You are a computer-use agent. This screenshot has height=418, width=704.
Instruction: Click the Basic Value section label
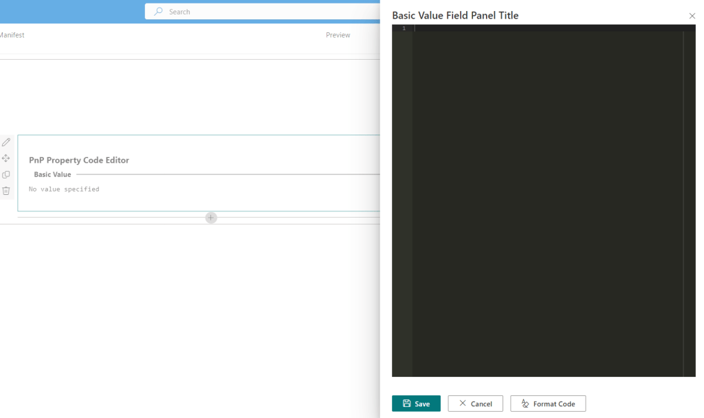click(x=52, y=174)
